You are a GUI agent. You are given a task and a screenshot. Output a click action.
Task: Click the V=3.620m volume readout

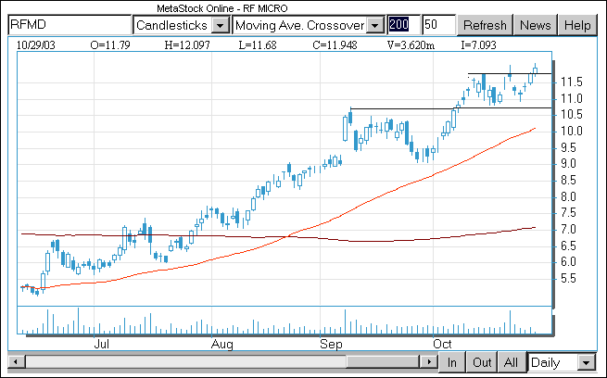click(411, 45)
